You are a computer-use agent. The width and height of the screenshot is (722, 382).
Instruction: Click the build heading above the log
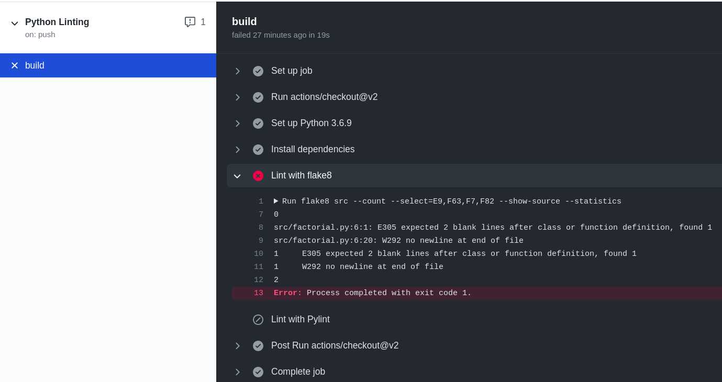pyautogui.click(x=244, y=21)
